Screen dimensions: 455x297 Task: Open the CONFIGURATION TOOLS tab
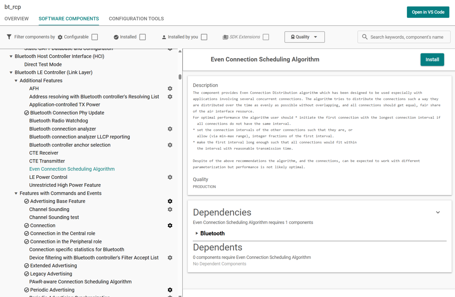click(136, 19)
